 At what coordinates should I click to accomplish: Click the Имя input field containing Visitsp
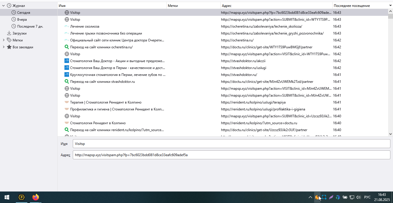click(x=231, y=144)
